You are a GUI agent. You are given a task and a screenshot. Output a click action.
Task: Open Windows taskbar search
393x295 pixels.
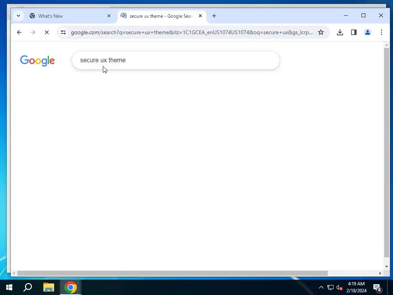[28, 287]
